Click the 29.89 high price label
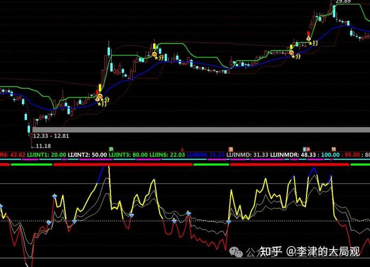This screenshot has width=370, height=267. tap(343, 2)
